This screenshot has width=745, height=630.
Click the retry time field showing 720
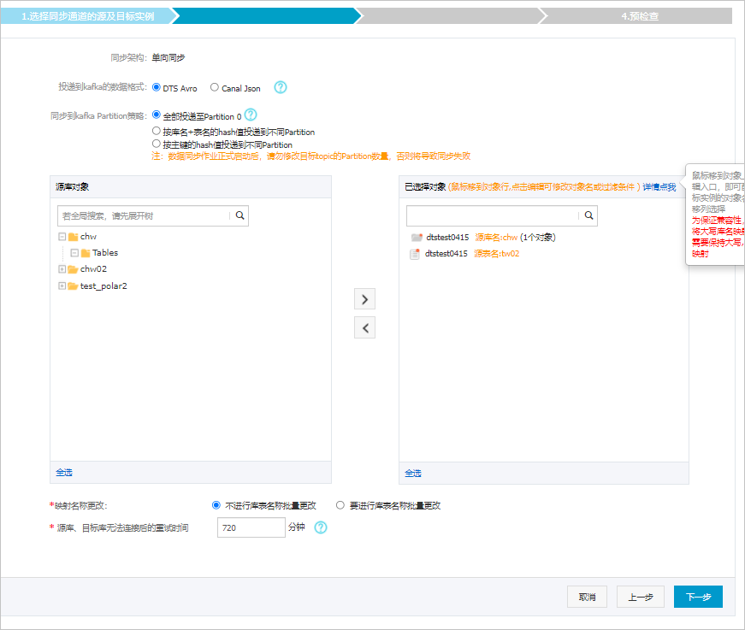[251, 527]
